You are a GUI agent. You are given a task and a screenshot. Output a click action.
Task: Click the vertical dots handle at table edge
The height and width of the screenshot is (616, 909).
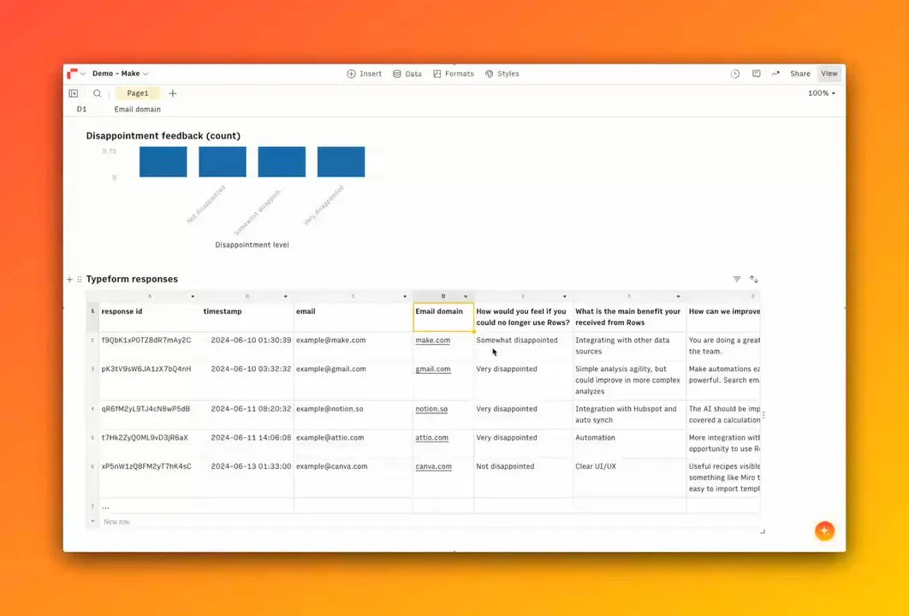pos(763,414)
